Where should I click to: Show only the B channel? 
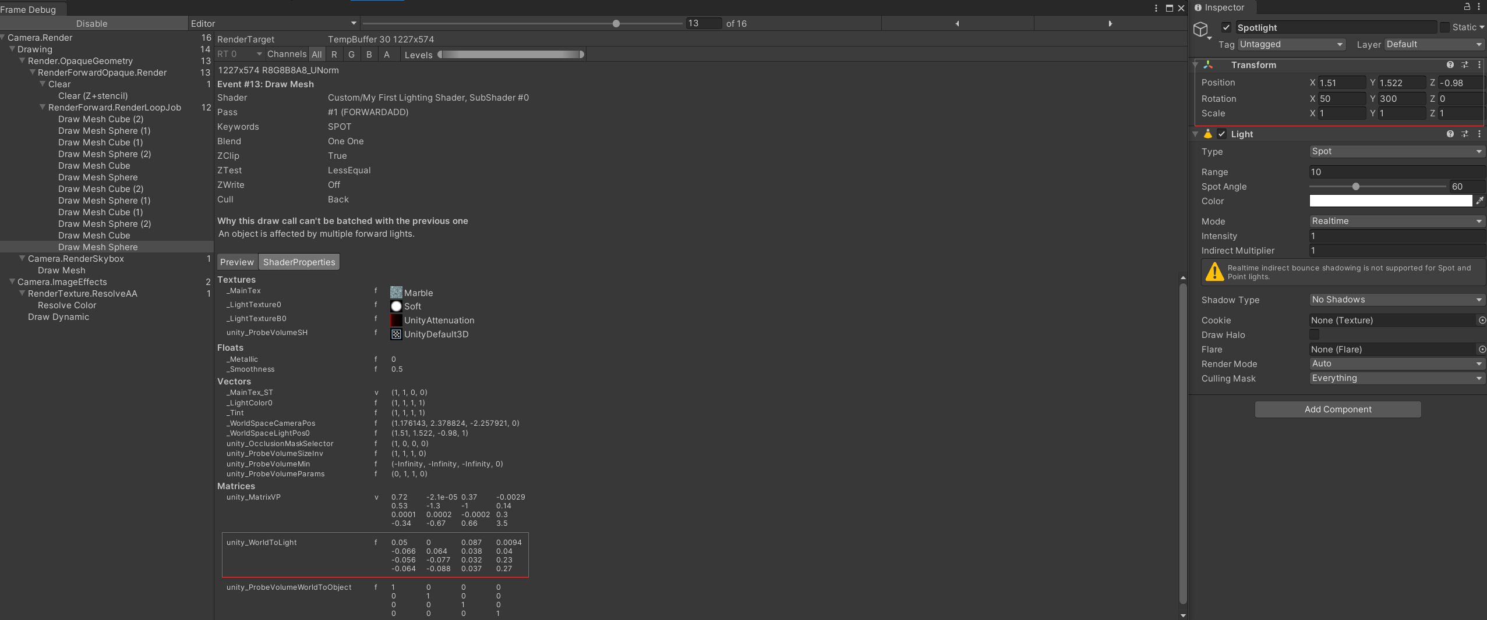[369, 54]
